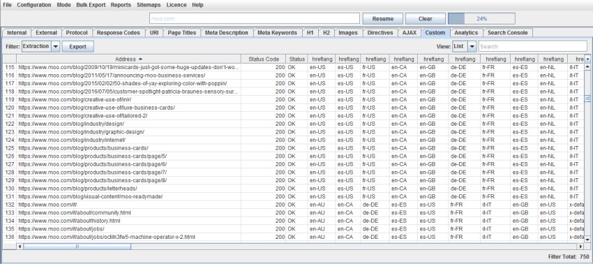The height and width of the screenshot is (264, 593).
Task: Click row number 115
Action: [x=10, y=67]
